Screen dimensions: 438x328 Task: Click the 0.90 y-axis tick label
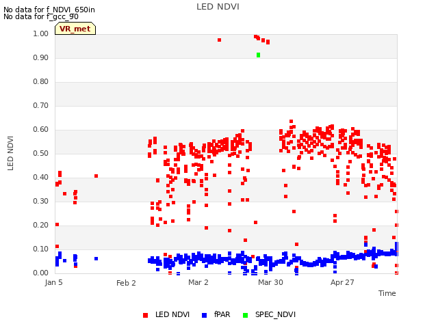coord(41,57)
